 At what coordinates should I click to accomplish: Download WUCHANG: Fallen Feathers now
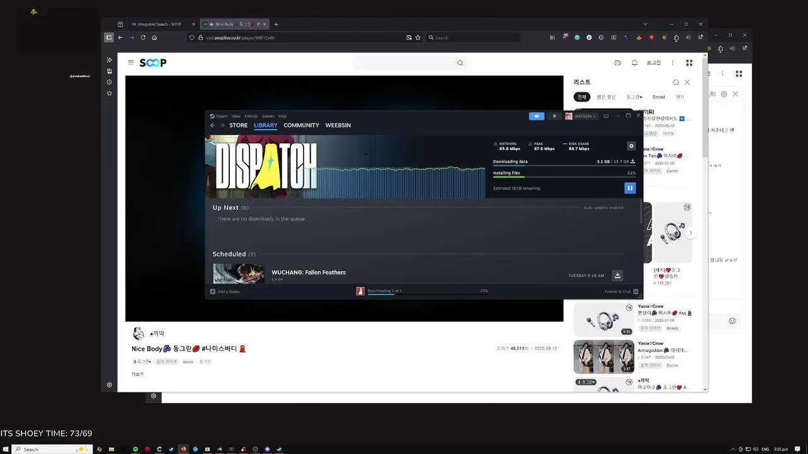[x=617, y=276]
